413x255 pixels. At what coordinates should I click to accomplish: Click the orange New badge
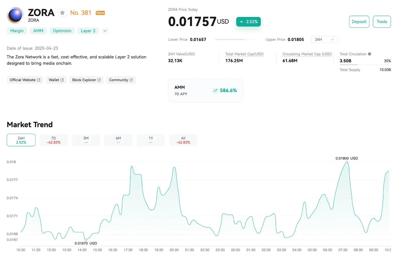[100, 13]
